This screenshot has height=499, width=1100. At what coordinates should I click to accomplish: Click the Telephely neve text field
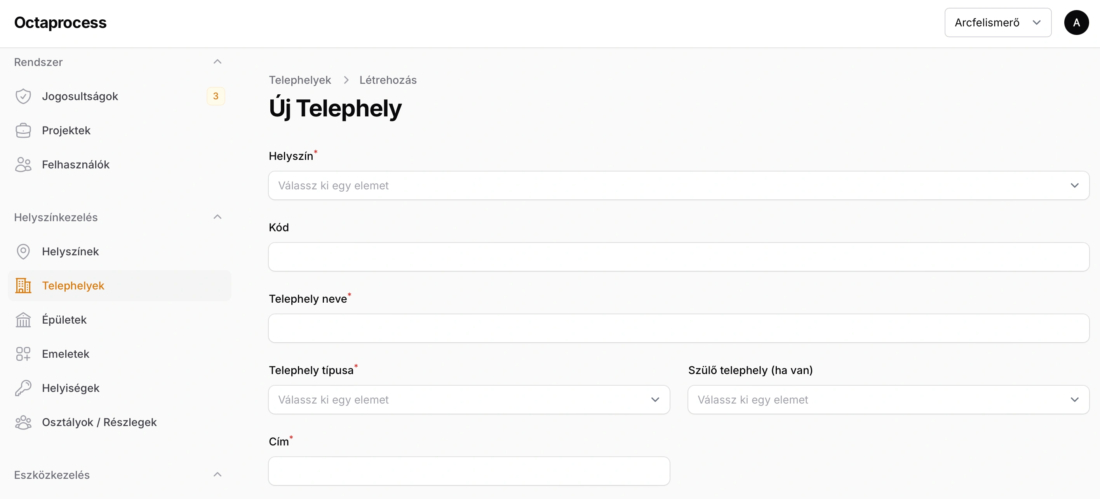pos(678,328)
